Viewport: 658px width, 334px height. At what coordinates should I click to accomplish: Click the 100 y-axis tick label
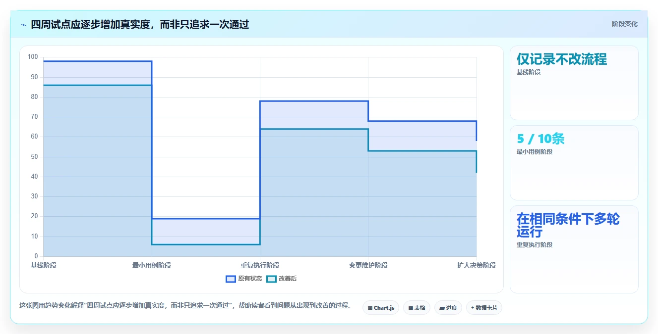(x=33, y=57)
